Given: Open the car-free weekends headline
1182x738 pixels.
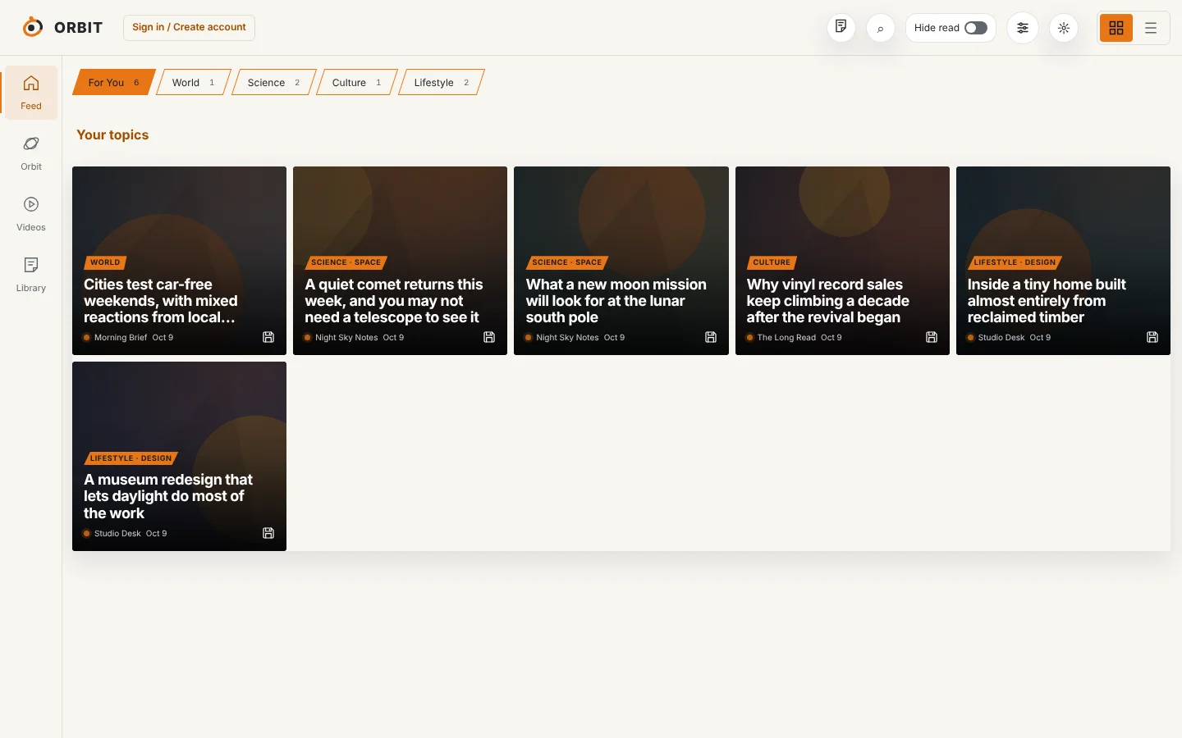Looking at the screenshot, I should click(x=161, y=301).
